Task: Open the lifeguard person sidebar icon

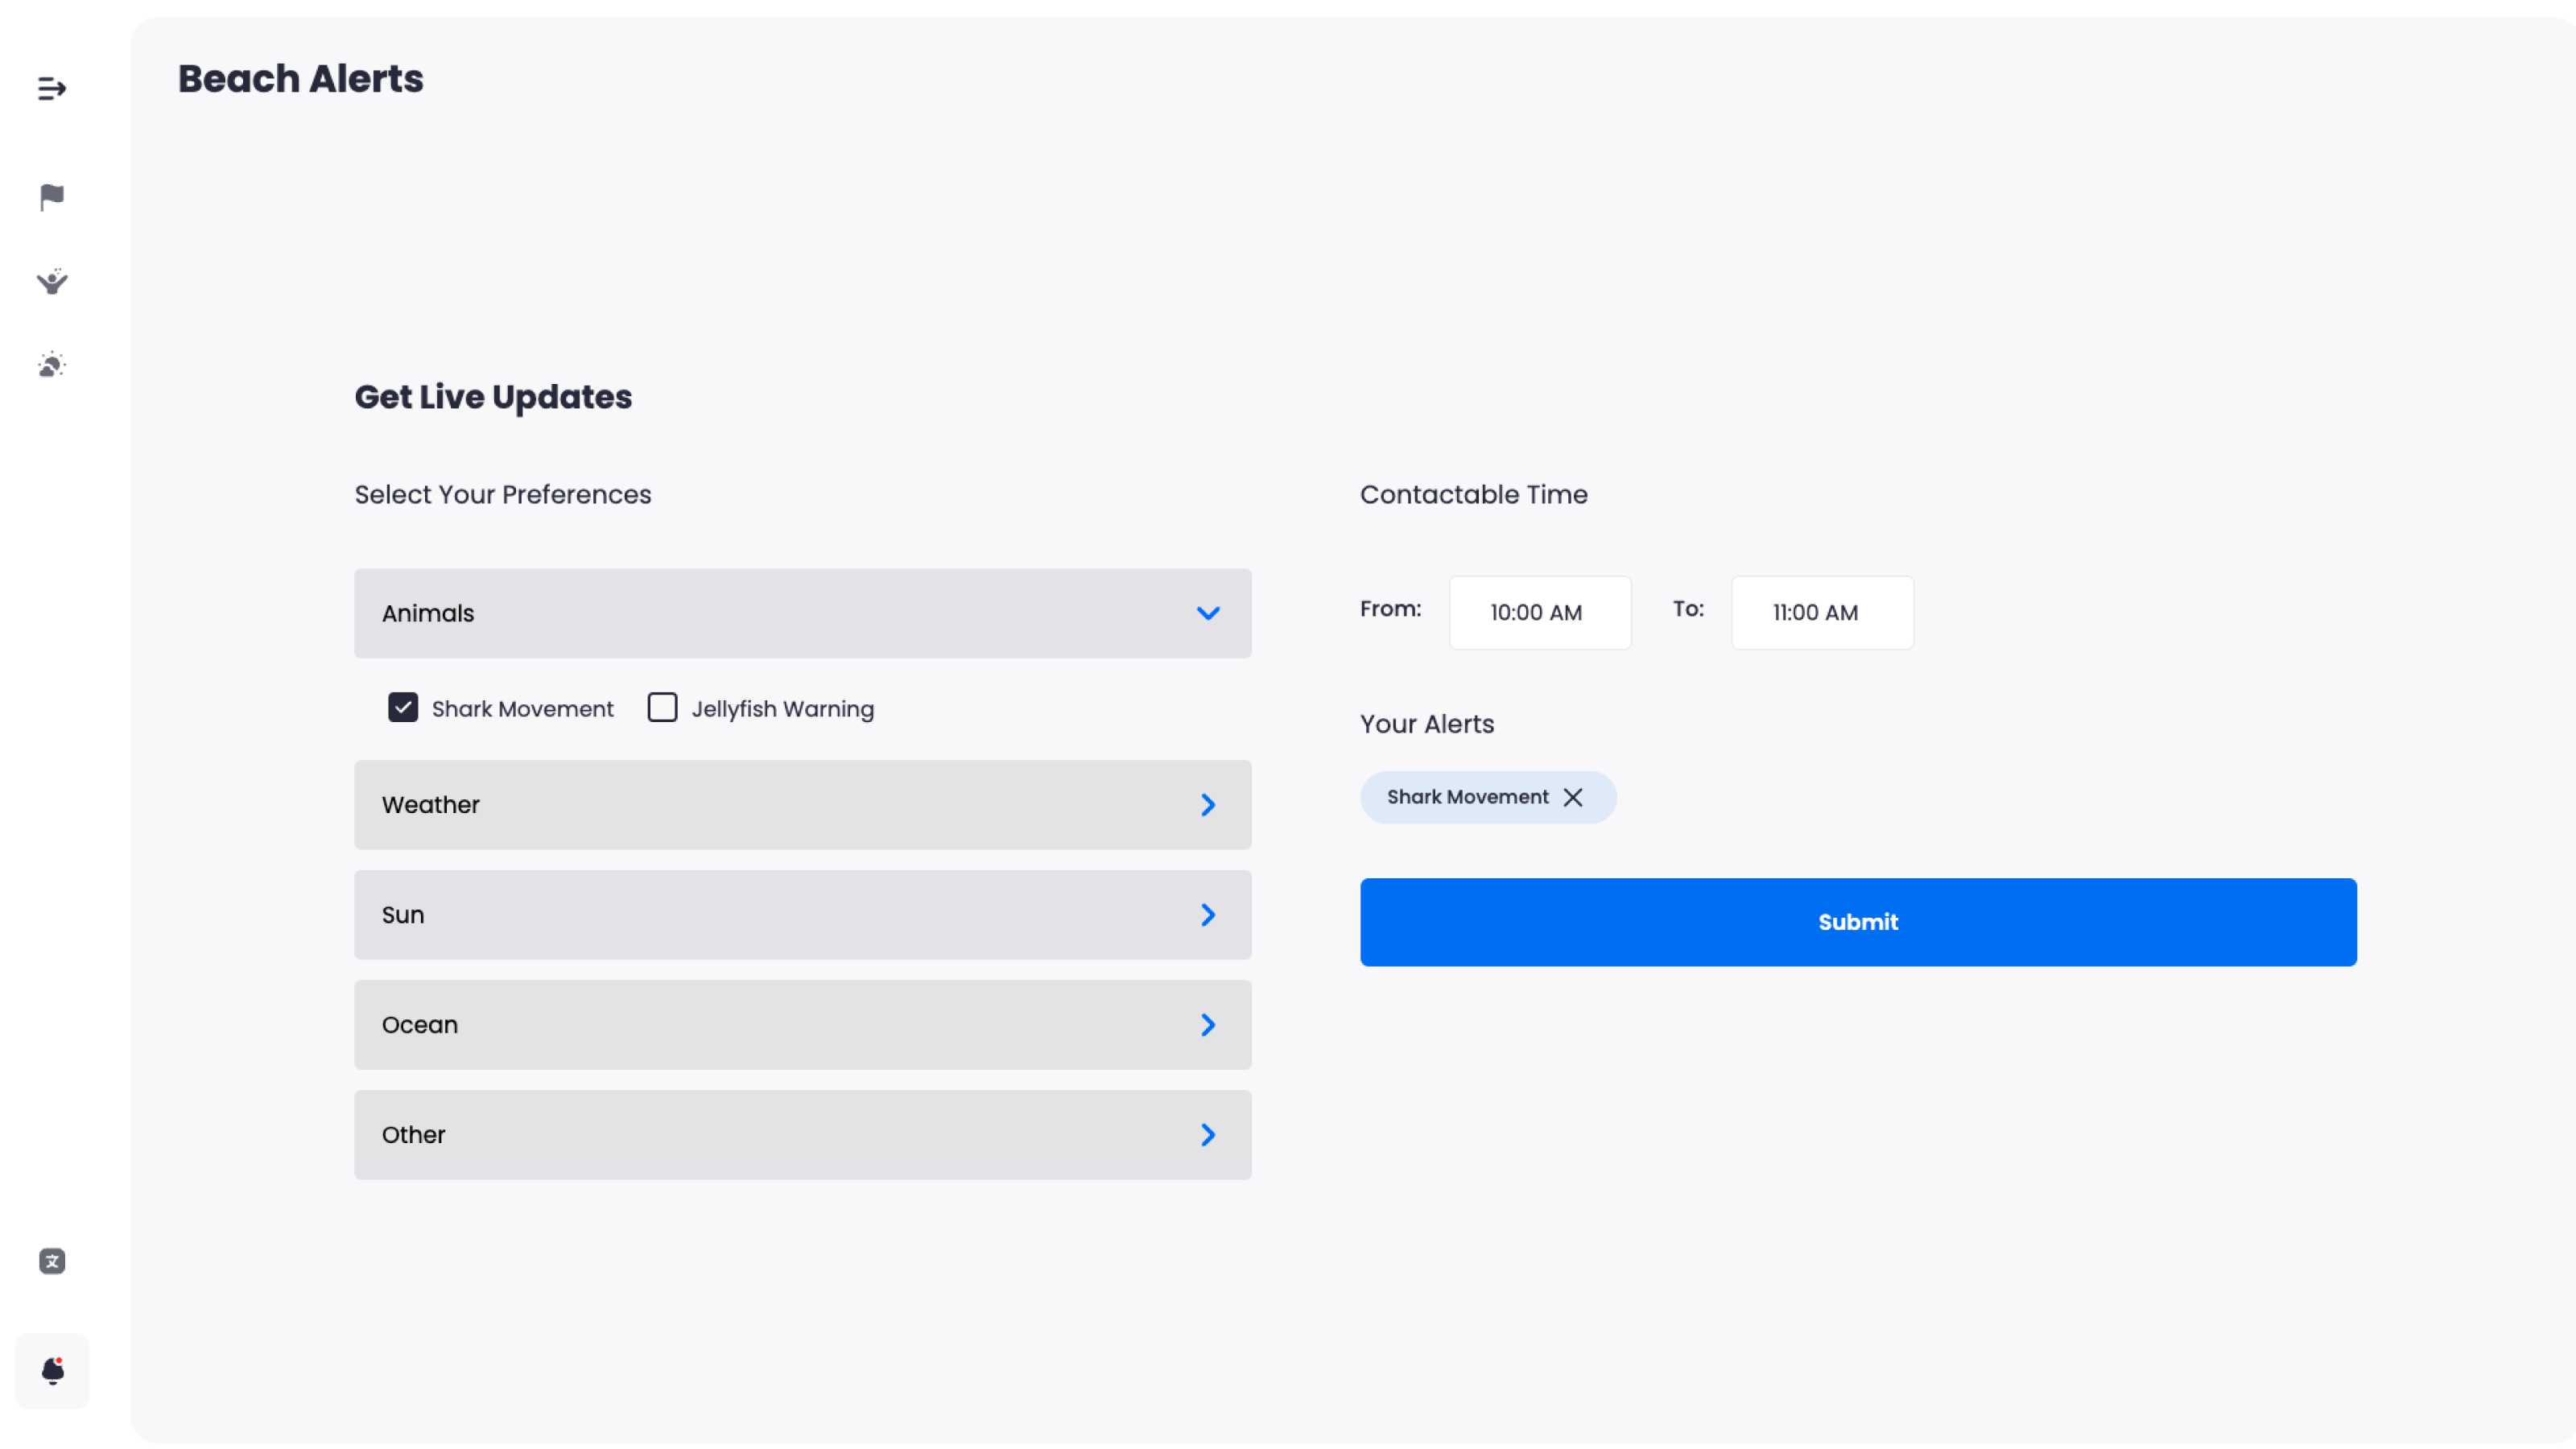Action: [52, 282]
